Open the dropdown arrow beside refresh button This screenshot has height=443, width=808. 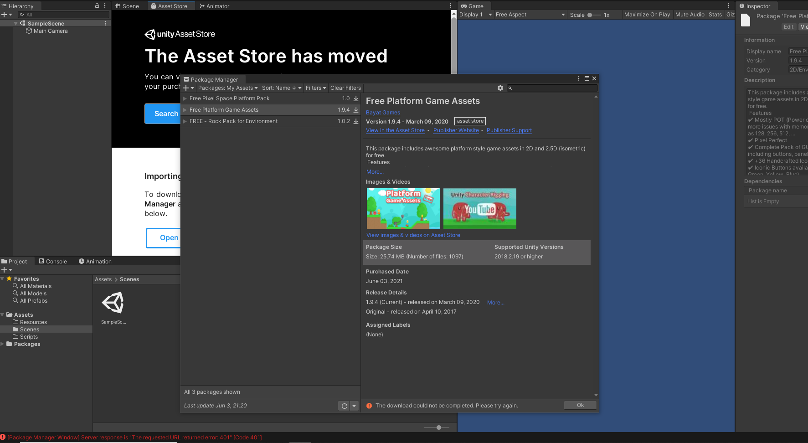(x=354, y=406)
